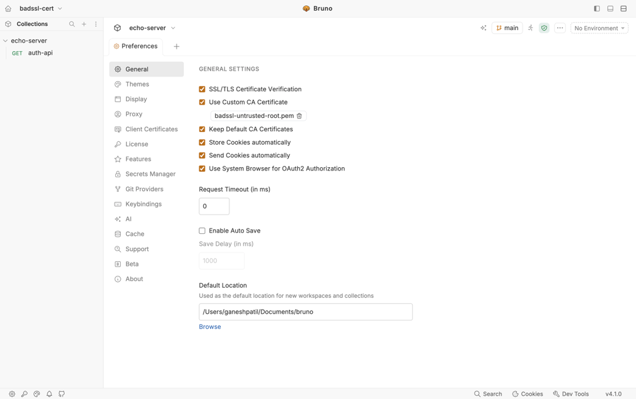Screen dimensions: 636x399
Task: Open a new tab with the plus
Action: (x=177, y=47)
